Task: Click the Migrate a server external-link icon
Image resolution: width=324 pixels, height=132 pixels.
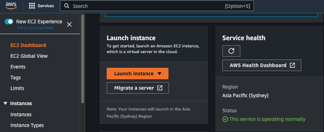Action: [160, 88]
